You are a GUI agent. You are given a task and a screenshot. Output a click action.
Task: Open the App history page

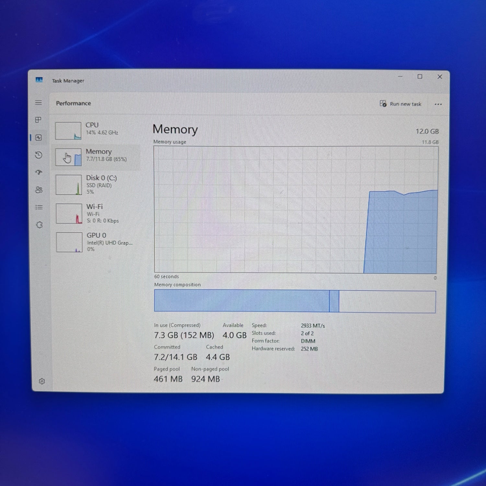pyautogui.click(x=39, y=155)
